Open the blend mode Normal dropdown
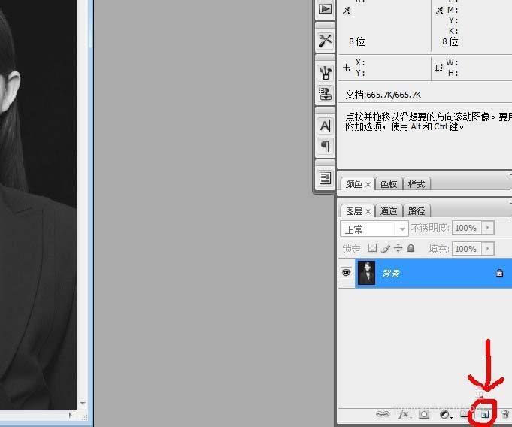This screenshot has width=512, height=427. pyautogui.click(x=374, y=229)
